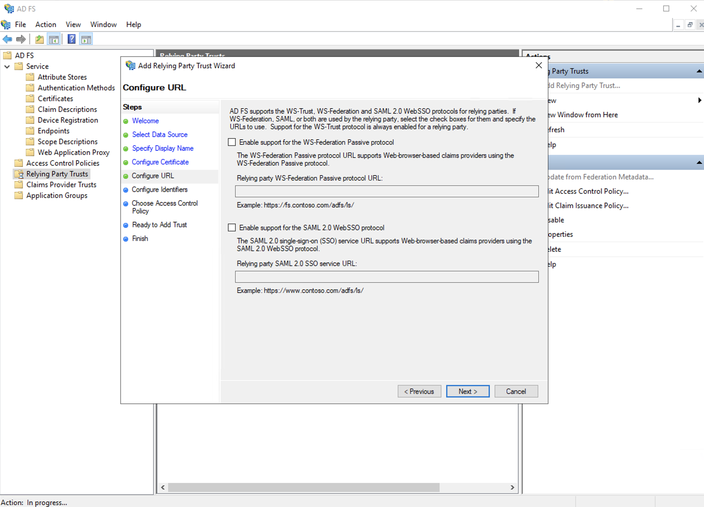Viewport: 704px width, 507px height.
Task: Click the Back arrow toolbar icon
Action: pyautogui.click(x=7, y=39)
